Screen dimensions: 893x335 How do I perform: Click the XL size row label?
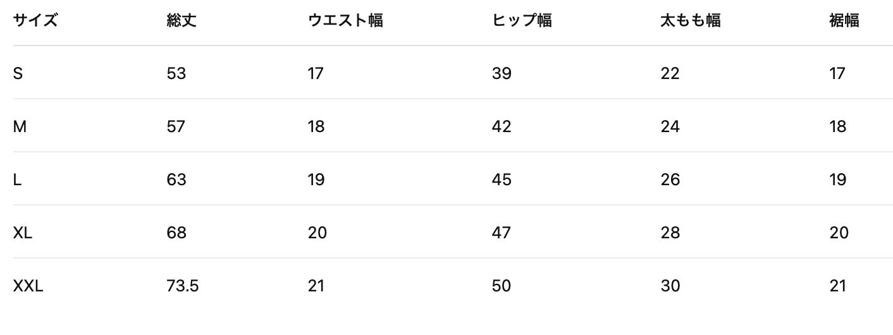coord(23,233)
